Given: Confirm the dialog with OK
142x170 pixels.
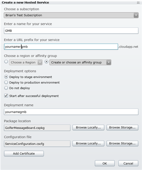Looking at the screenshot, I should point(105,164).
